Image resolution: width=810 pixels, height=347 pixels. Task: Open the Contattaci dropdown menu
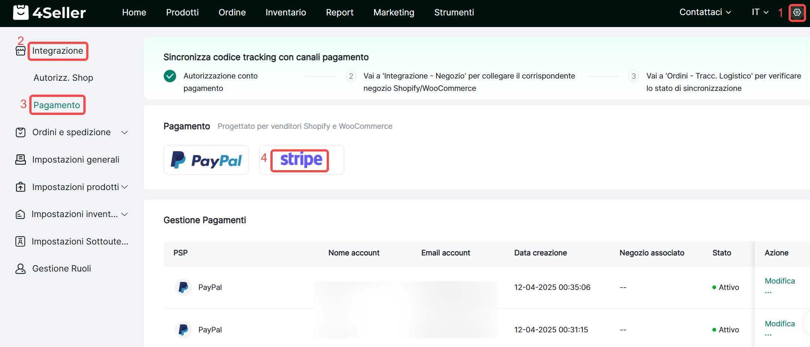pyautogui.click(x=705, y=12)
